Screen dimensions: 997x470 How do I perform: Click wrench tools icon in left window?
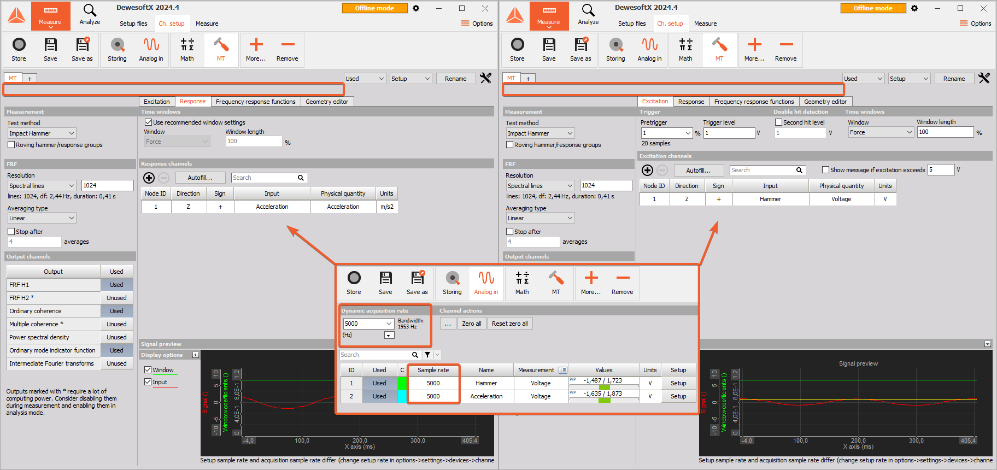(x=485, y=78)
